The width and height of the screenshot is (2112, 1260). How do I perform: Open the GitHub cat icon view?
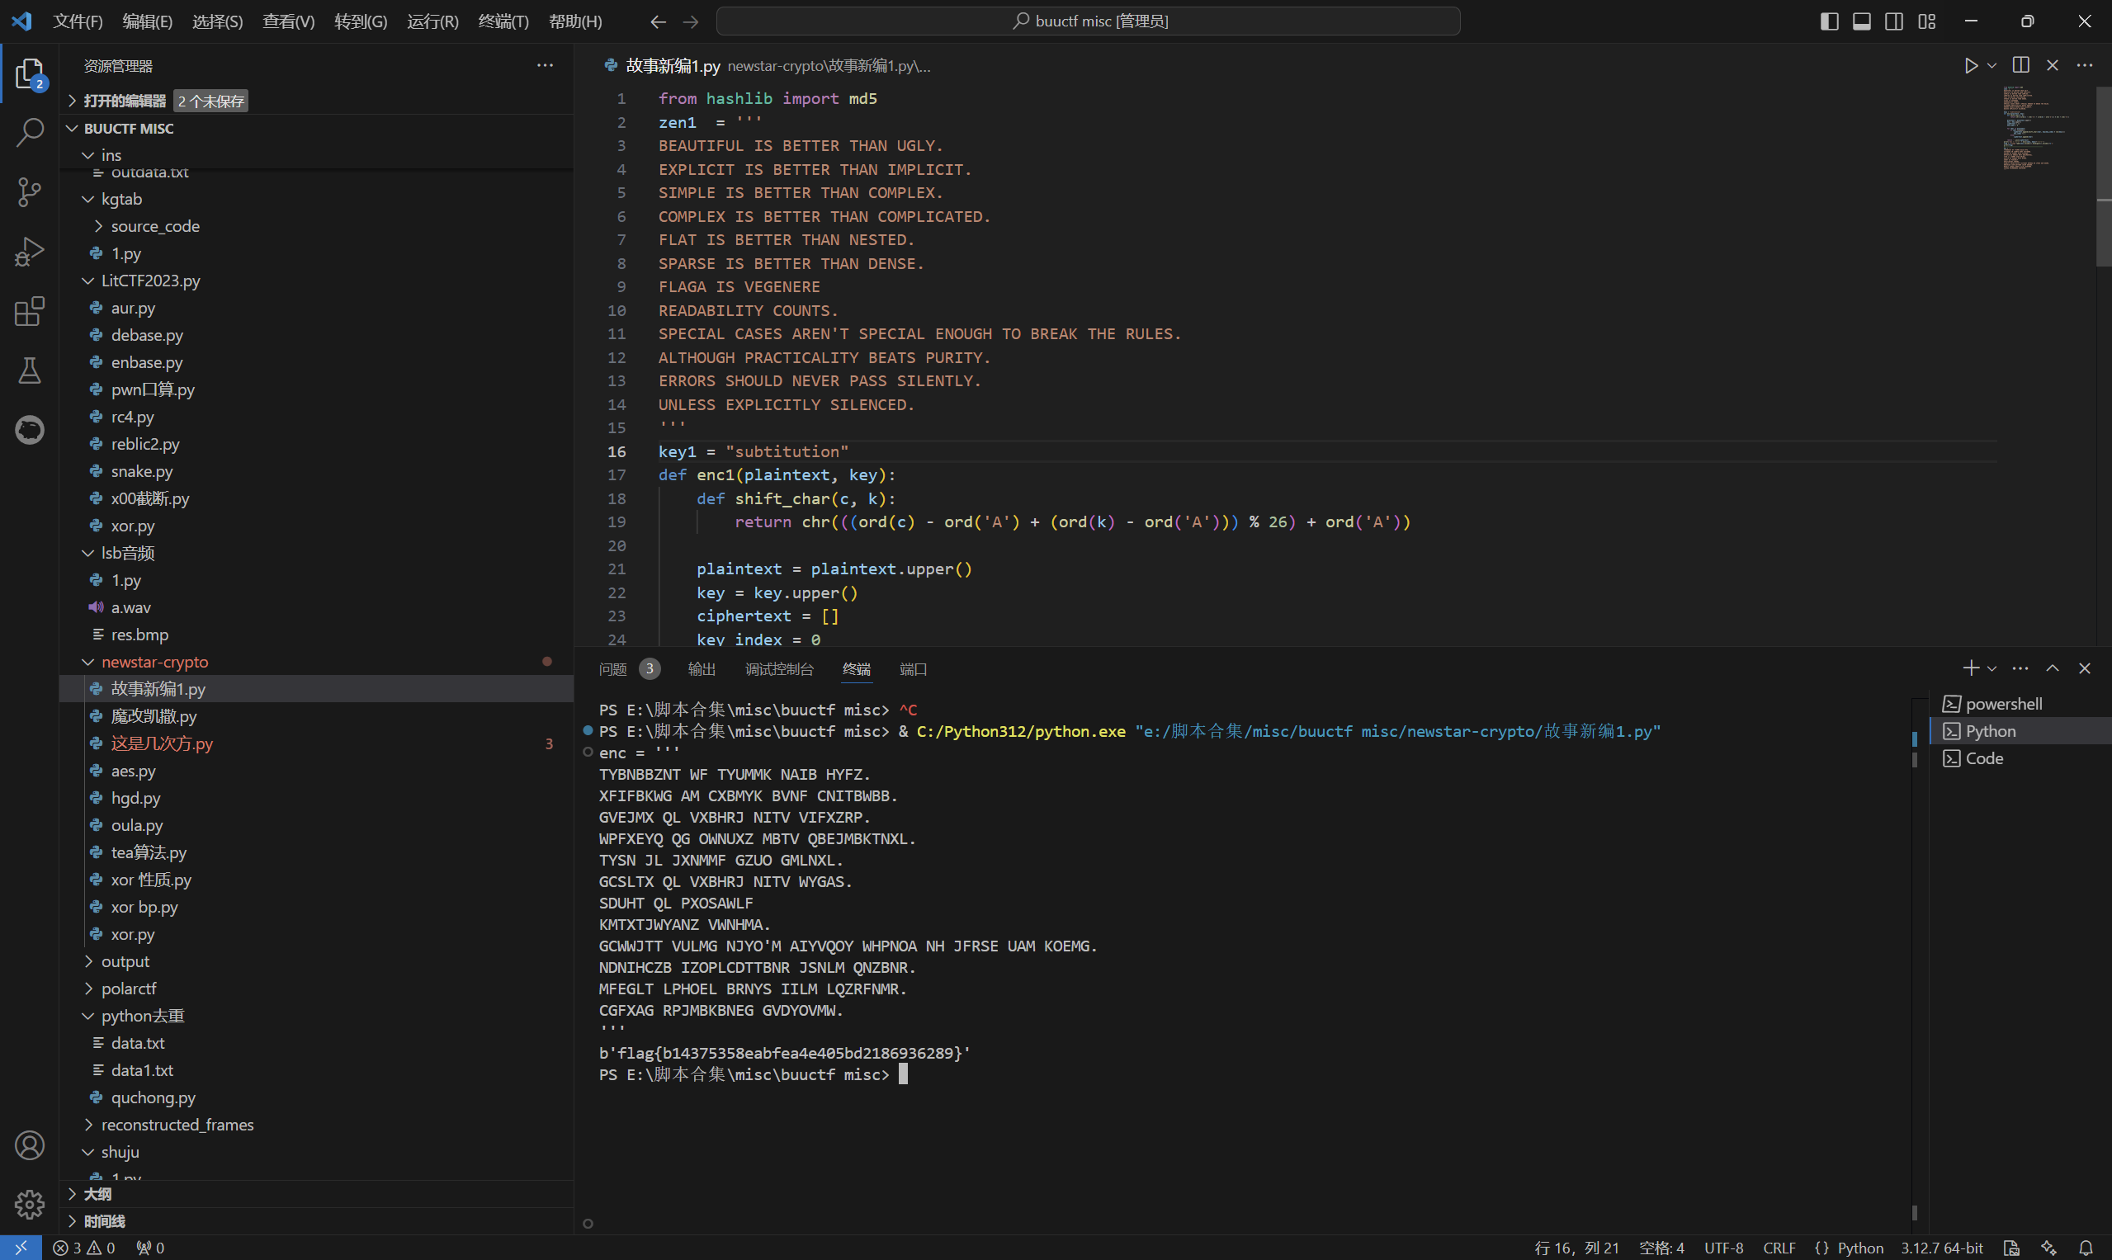point(30,430)
